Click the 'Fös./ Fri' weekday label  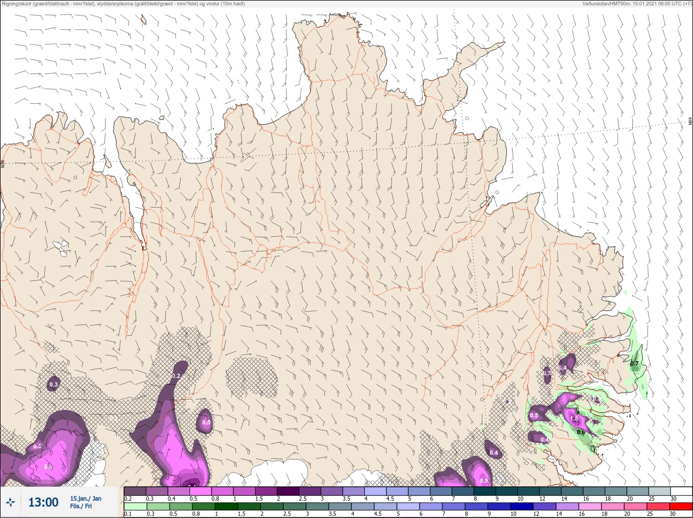(81, 507)
